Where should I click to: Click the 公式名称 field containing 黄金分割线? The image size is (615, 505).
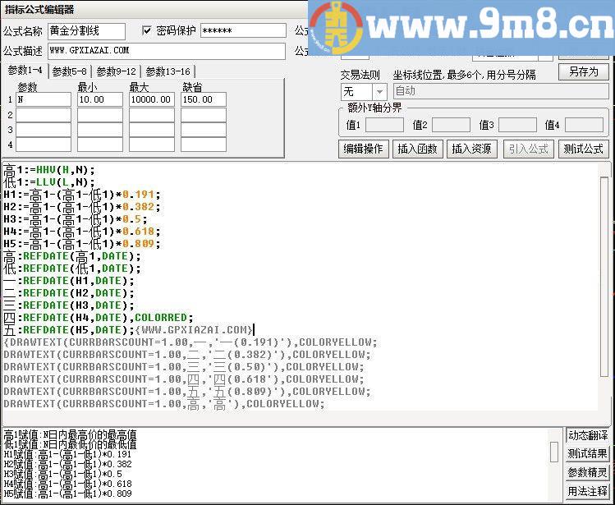click(x=86, y=31)
